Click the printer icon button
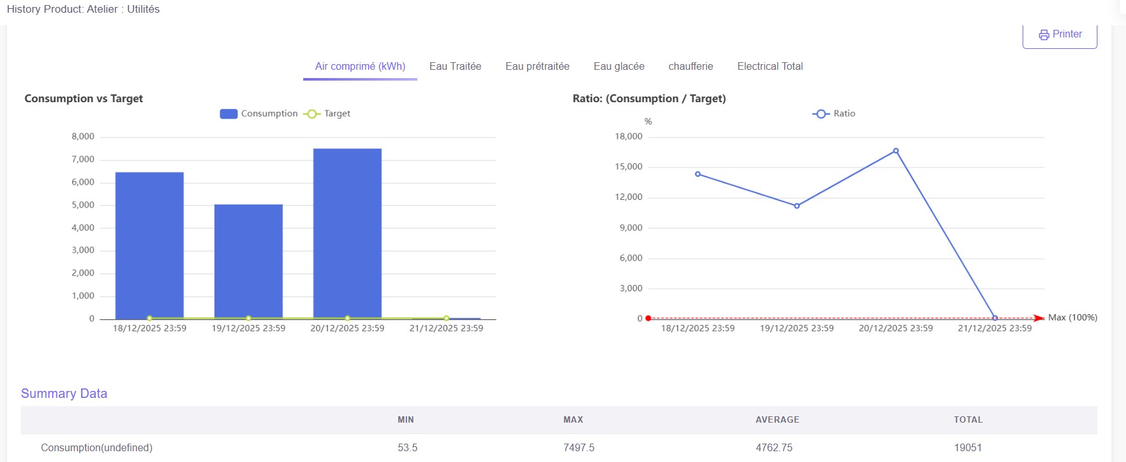Screen dimensions: 1126x462 coord(1059,35)
